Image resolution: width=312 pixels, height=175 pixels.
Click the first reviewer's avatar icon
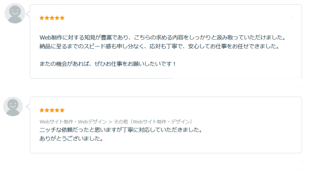pos(15,13)
